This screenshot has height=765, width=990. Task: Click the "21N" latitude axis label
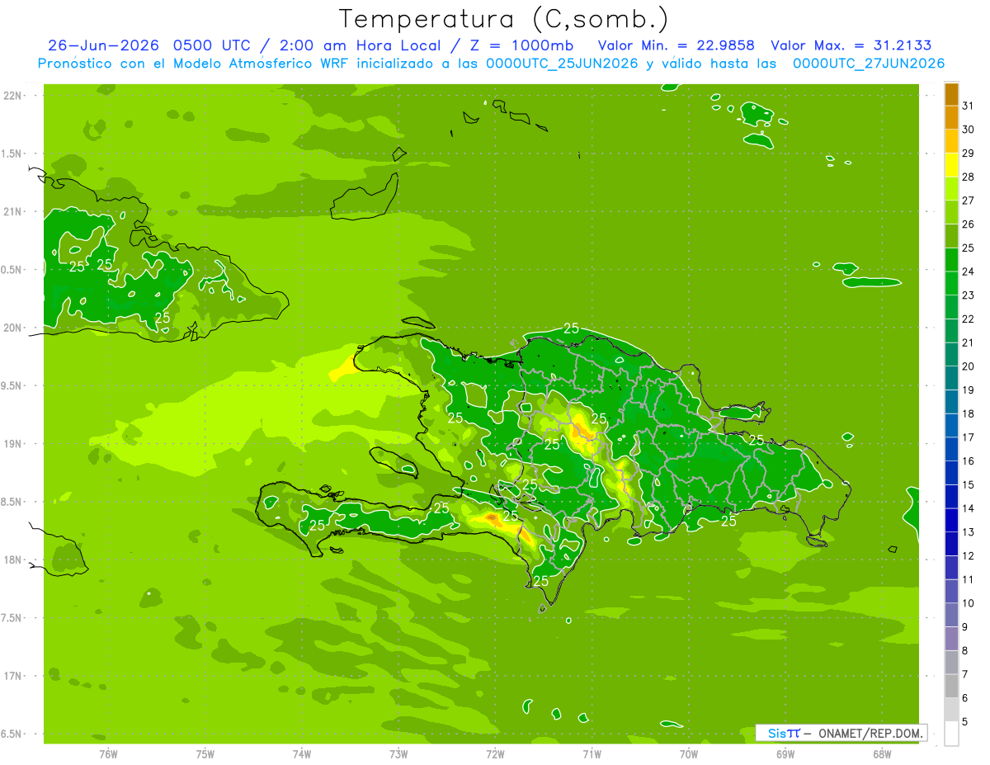13,212
